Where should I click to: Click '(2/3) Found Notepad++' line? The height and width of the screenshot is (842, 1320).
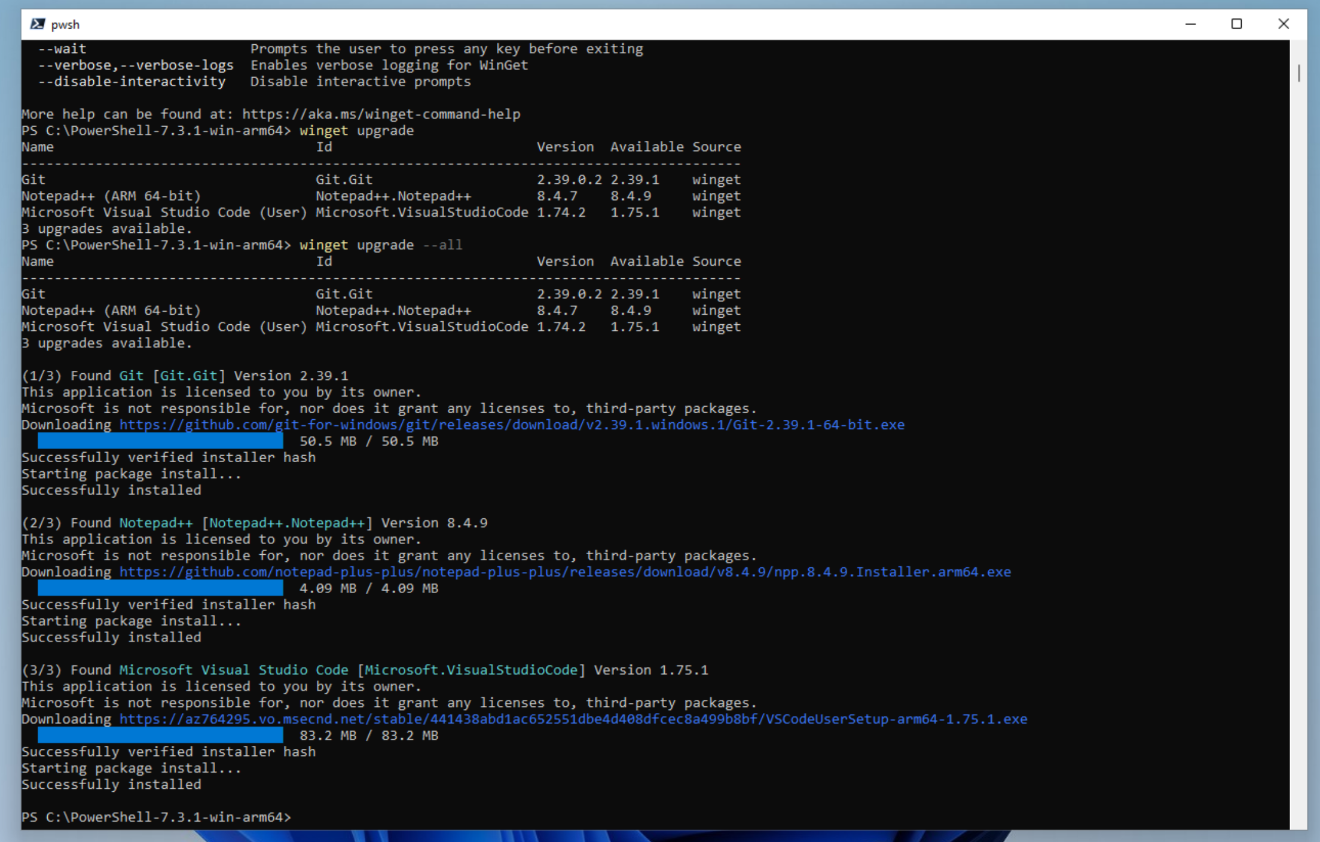pos(255,523)
